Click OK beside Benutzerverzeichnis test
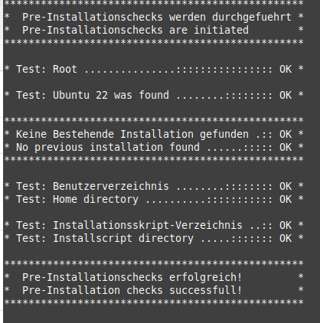The image size is (320, 323). click(286, 186)
